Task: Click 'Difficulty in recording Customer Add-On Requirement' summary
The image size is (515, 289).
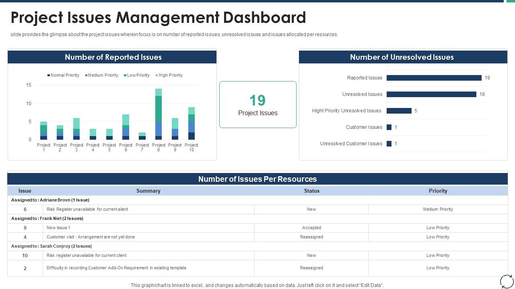Action: point(116,268)
